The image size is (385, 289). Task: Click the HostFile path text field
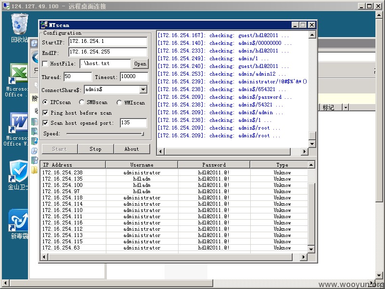pyautogui.click(x=105, y=64)
